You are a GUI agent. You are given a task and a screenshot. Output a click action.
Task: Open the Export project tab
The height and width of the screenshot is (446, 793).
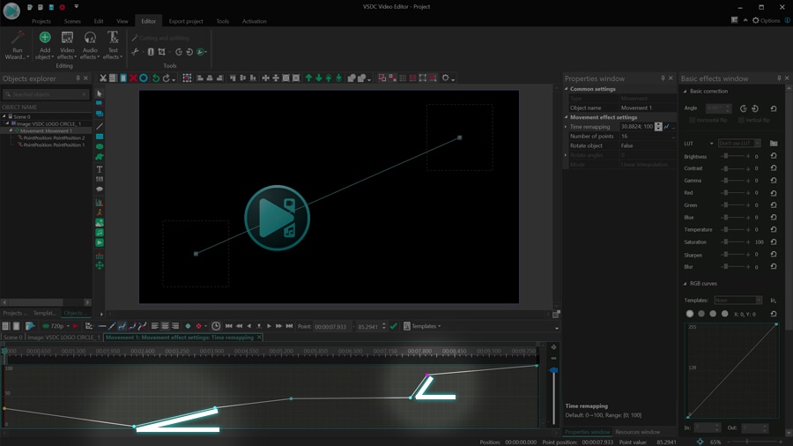coord(186,21)
